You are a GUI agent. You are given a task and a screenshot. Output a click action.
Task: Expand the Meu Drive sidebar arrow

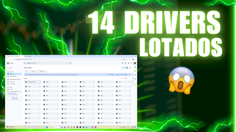click(7, 74)
